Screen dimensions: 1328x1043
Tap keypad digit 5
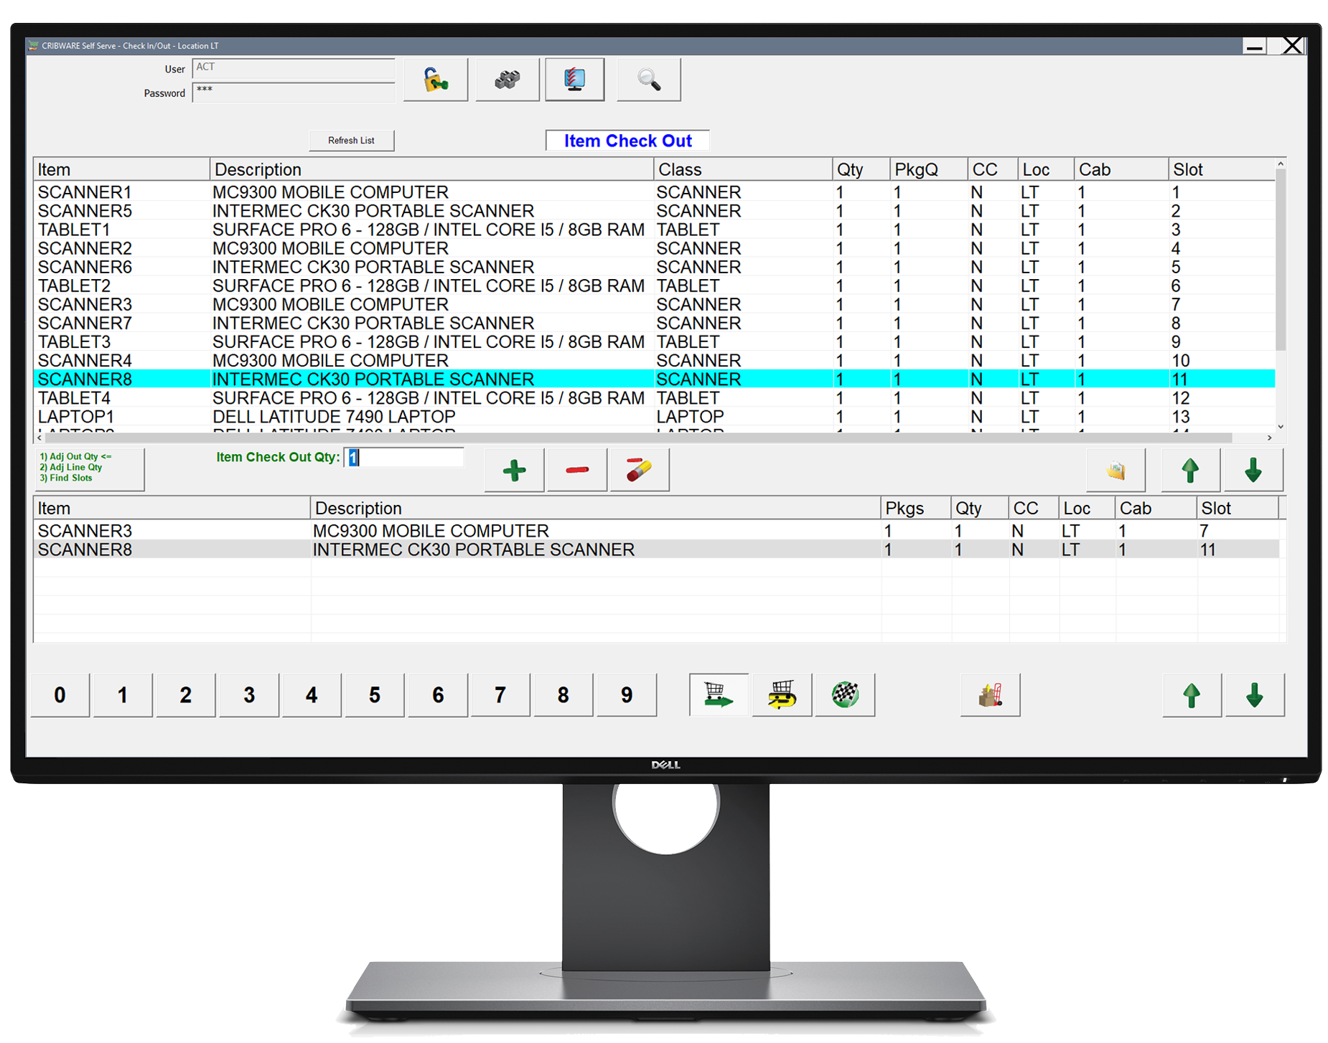[375, 694]
